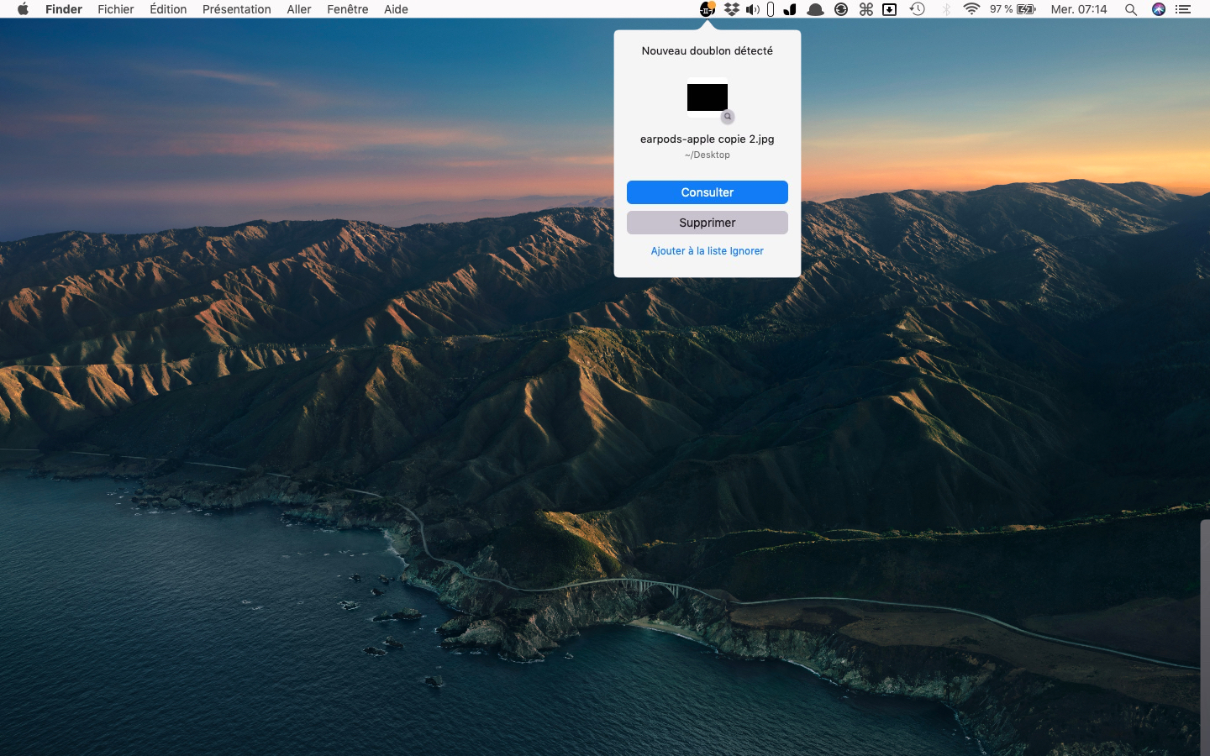1210x756 pixels.
Task: Open the Dropbox menu bar icon
Action: 732,9
